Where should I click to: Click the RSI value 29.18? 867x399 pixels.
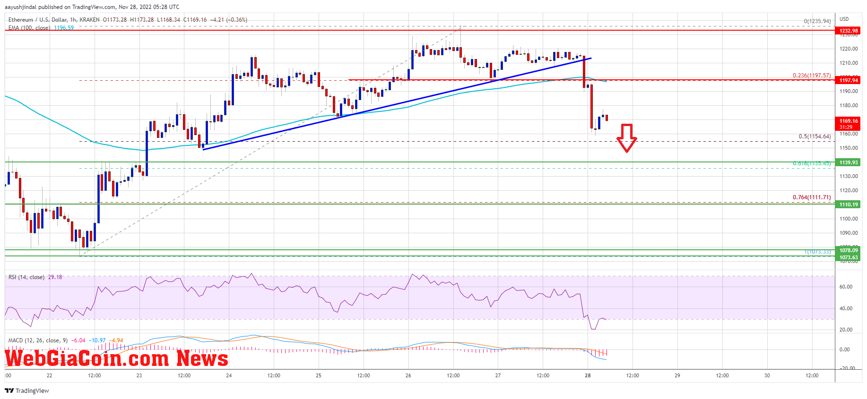(x=55, y=277)
